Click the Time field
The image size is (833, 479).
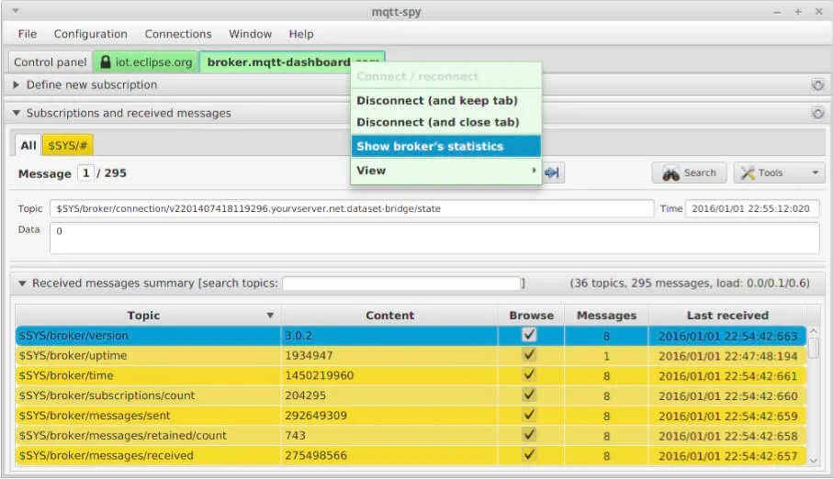coord(752,208)
